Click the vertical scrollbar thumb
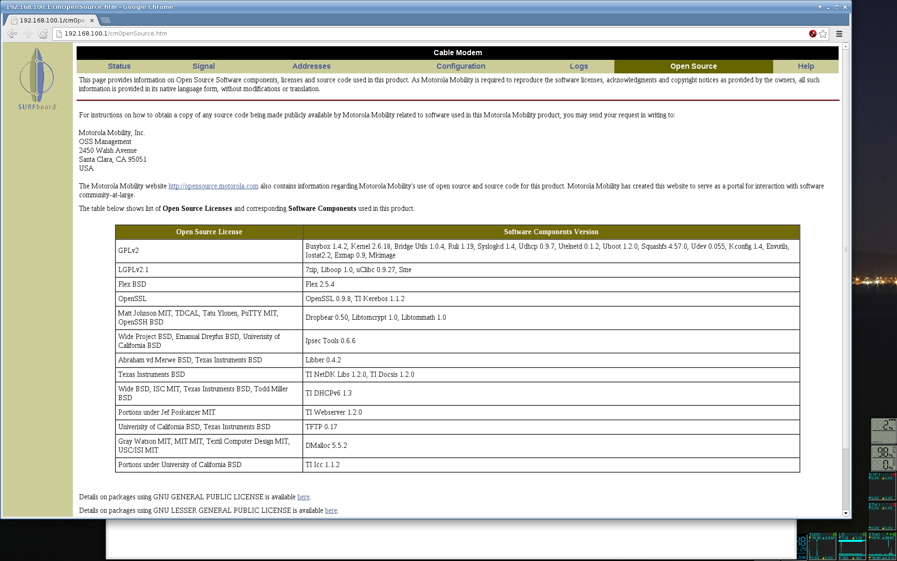 pos(846,249)
